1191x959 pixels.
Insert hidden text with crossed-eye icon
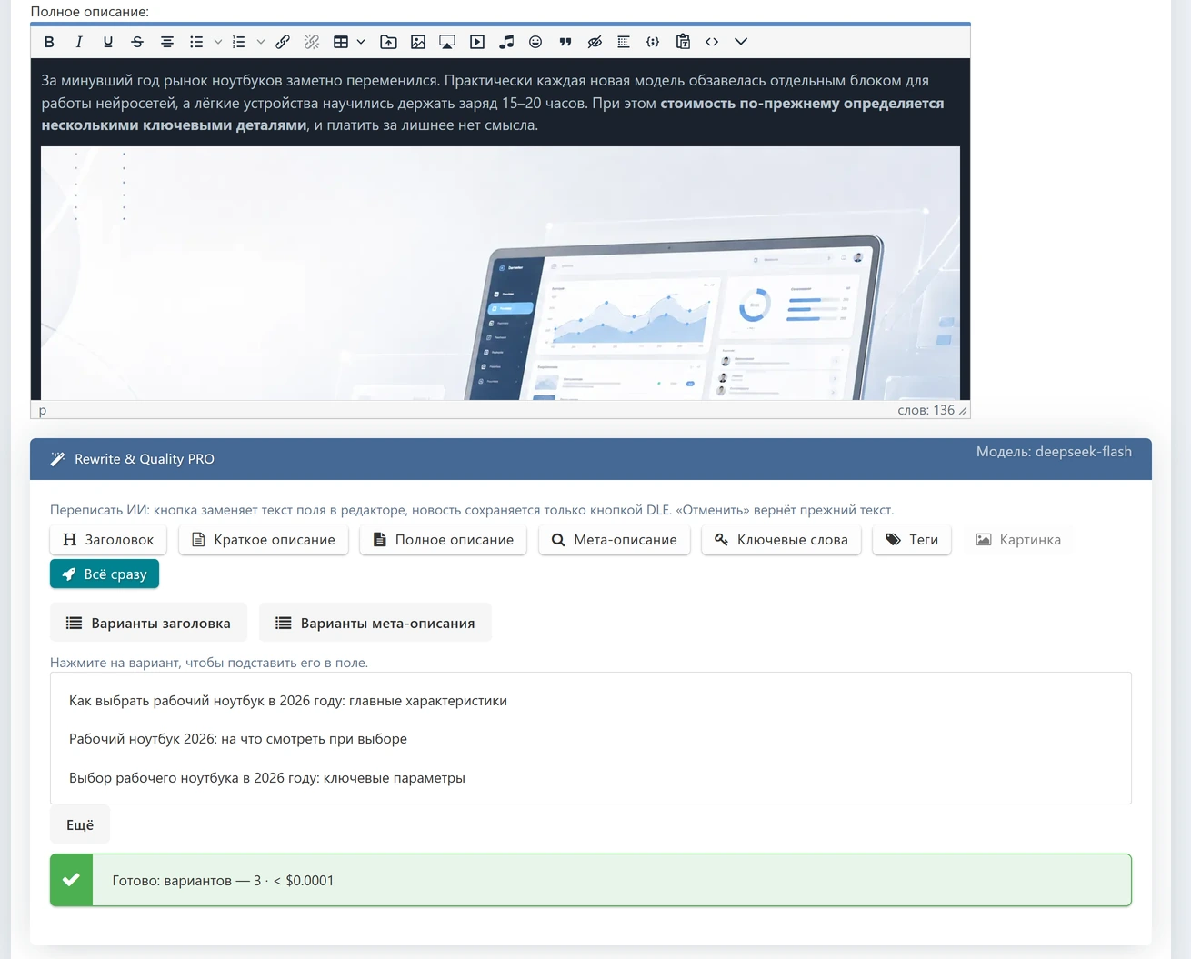595,42
